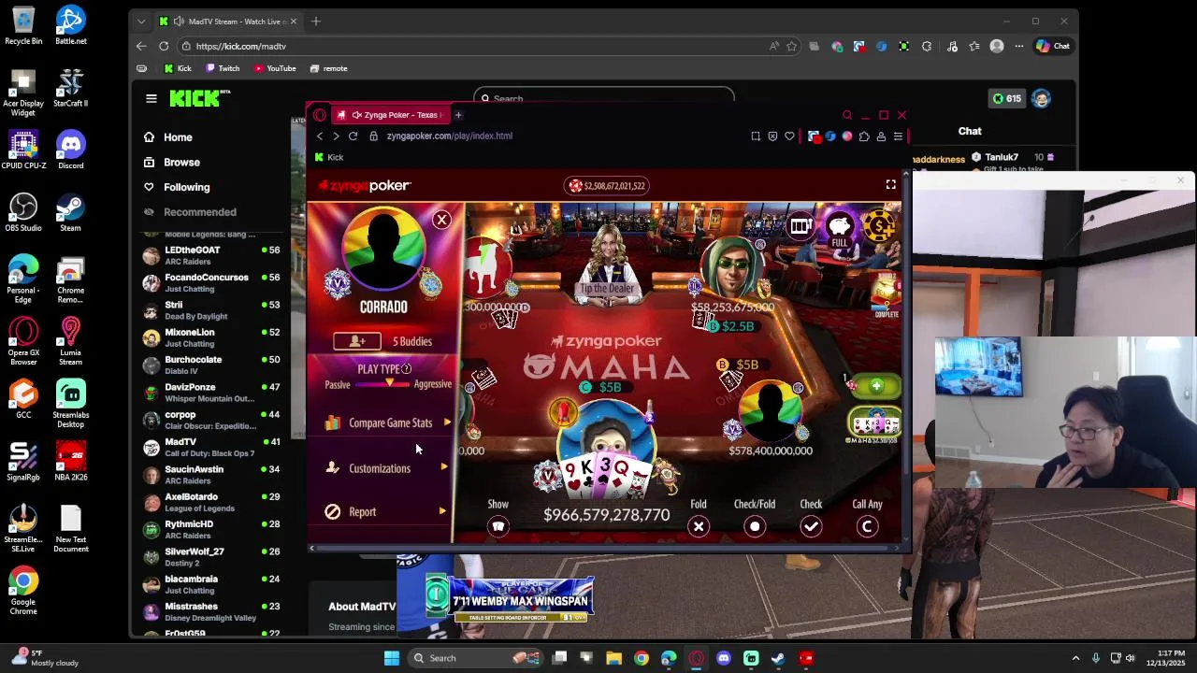
Task: Open the Discord icon in the taskbar
Action: [x=723, y=658]
